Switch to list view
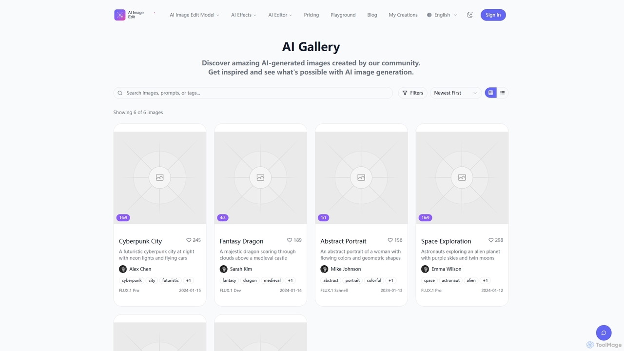Screen dimensions: 624x351 tap(503, 93)
